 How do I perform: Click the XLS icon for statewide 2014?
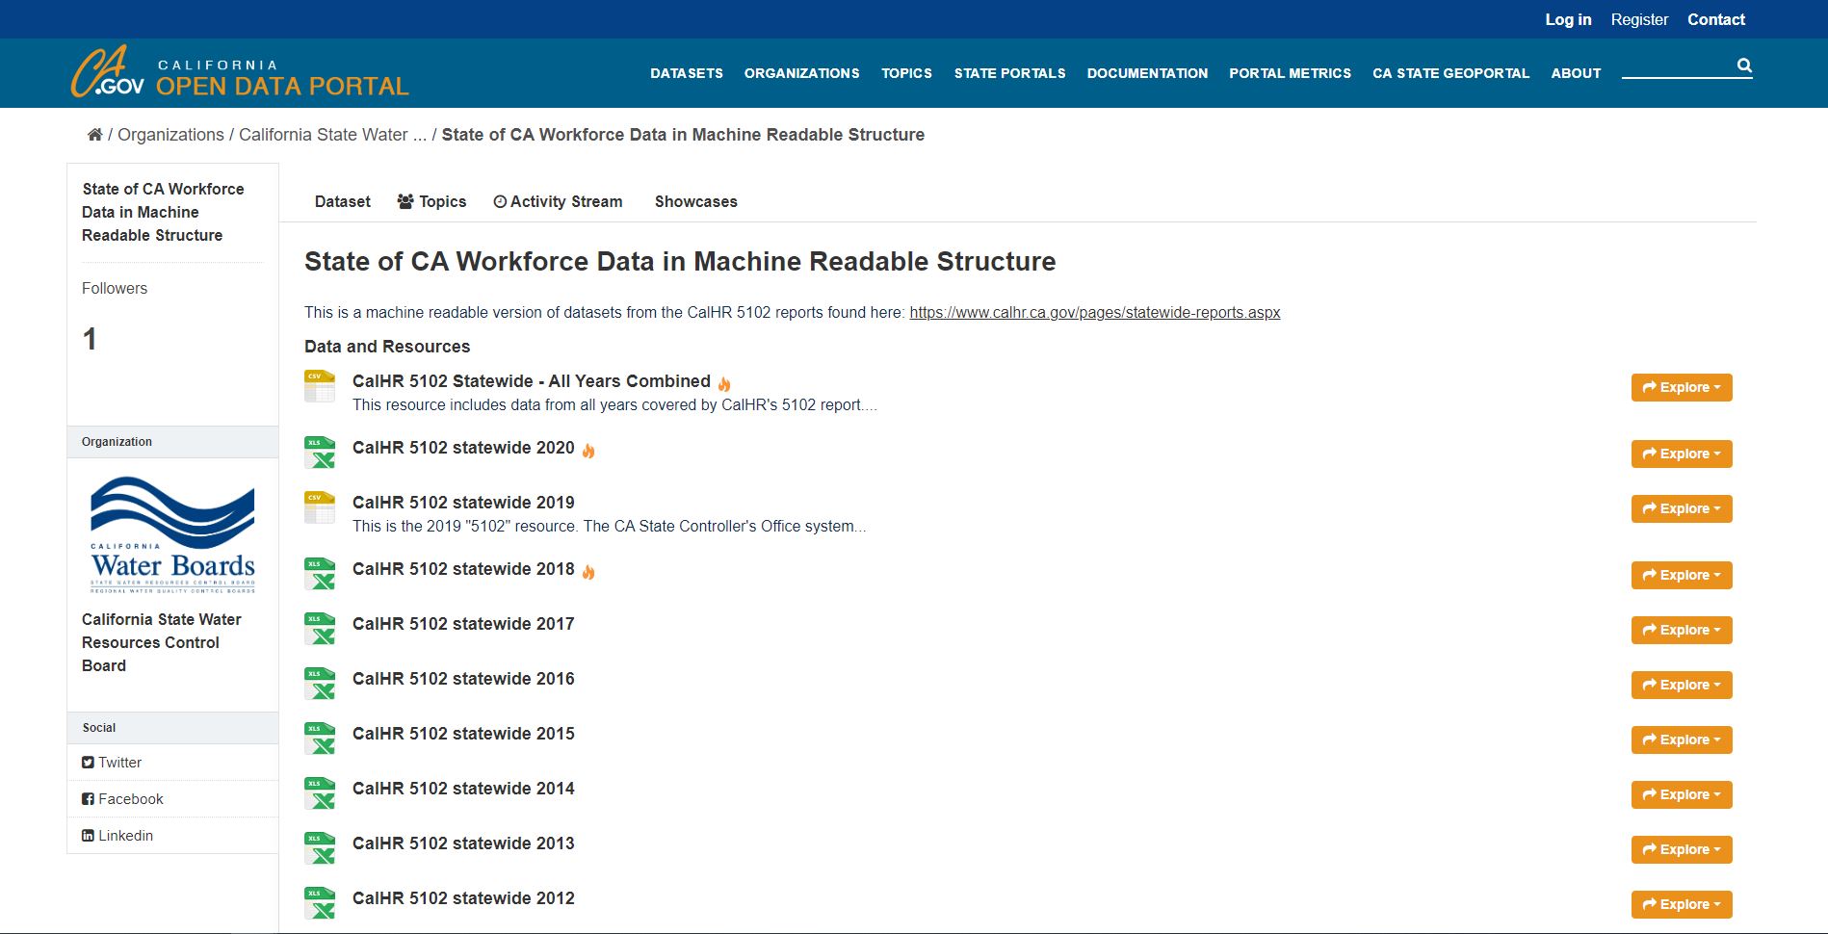[320, 793]
